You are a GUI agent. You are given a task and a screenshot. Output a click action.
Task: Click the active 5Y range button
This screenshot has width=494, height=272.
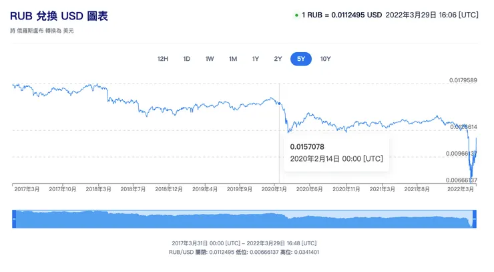301,59
